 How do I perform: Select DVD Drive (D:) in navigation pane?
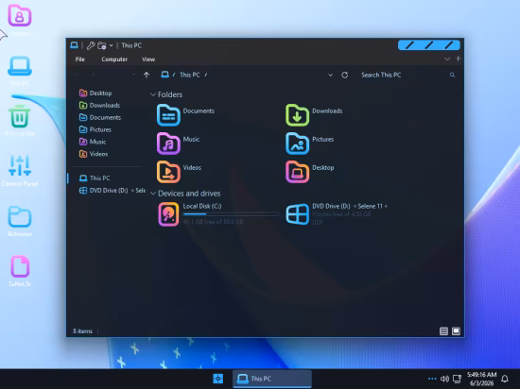pyautogui.click(x=113, y=191)
